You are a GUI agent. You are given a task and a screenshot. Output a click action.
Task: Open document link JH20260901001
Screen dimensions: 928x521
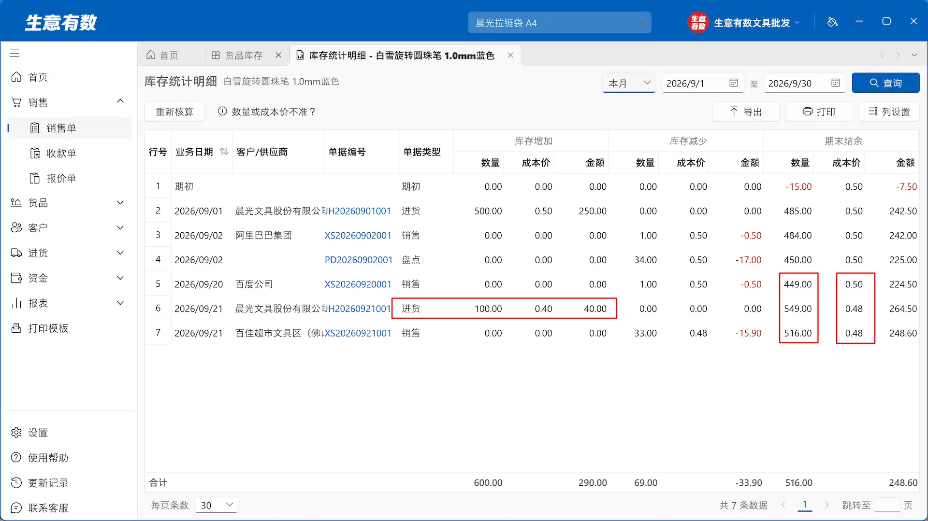click(359, 211)
